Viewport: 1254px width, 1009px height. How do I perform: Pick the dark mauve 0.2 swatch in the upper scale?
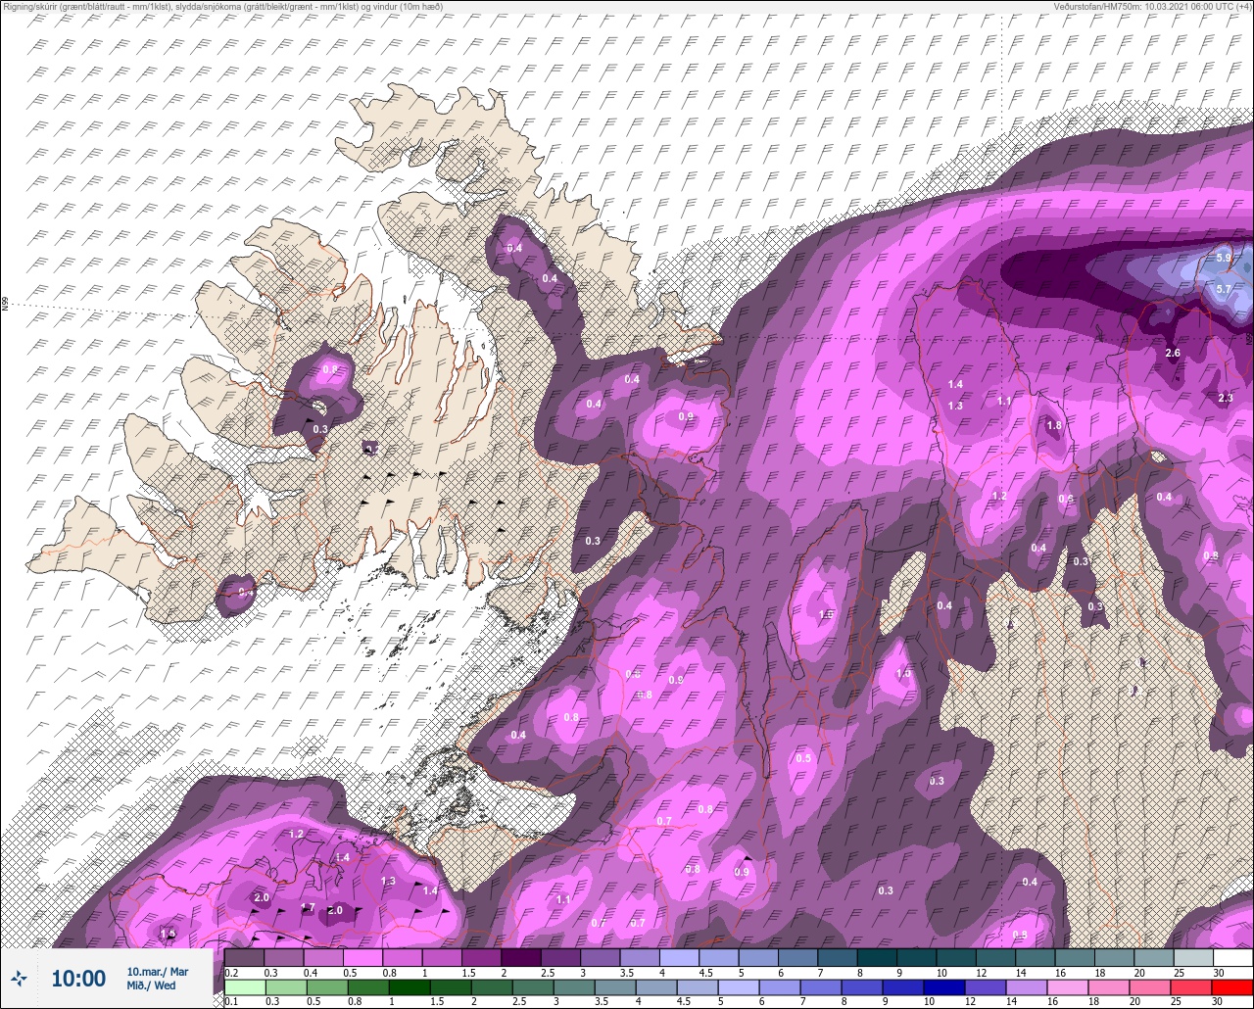click(x=244, y=957)
